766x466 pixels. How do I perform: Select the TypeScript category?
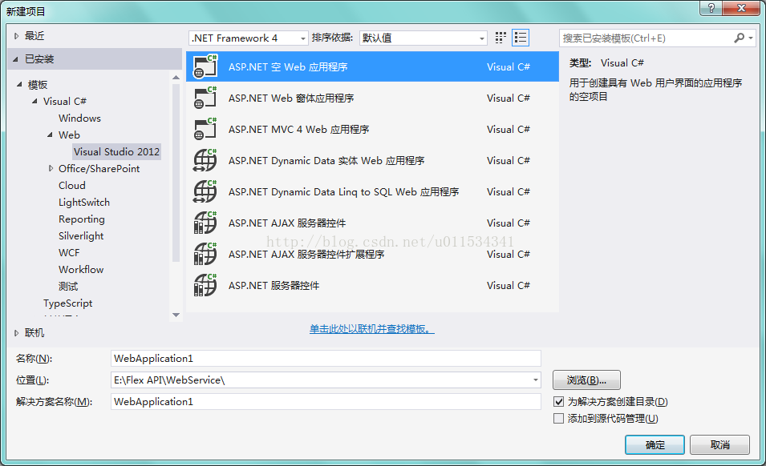[x=67, y=303]
